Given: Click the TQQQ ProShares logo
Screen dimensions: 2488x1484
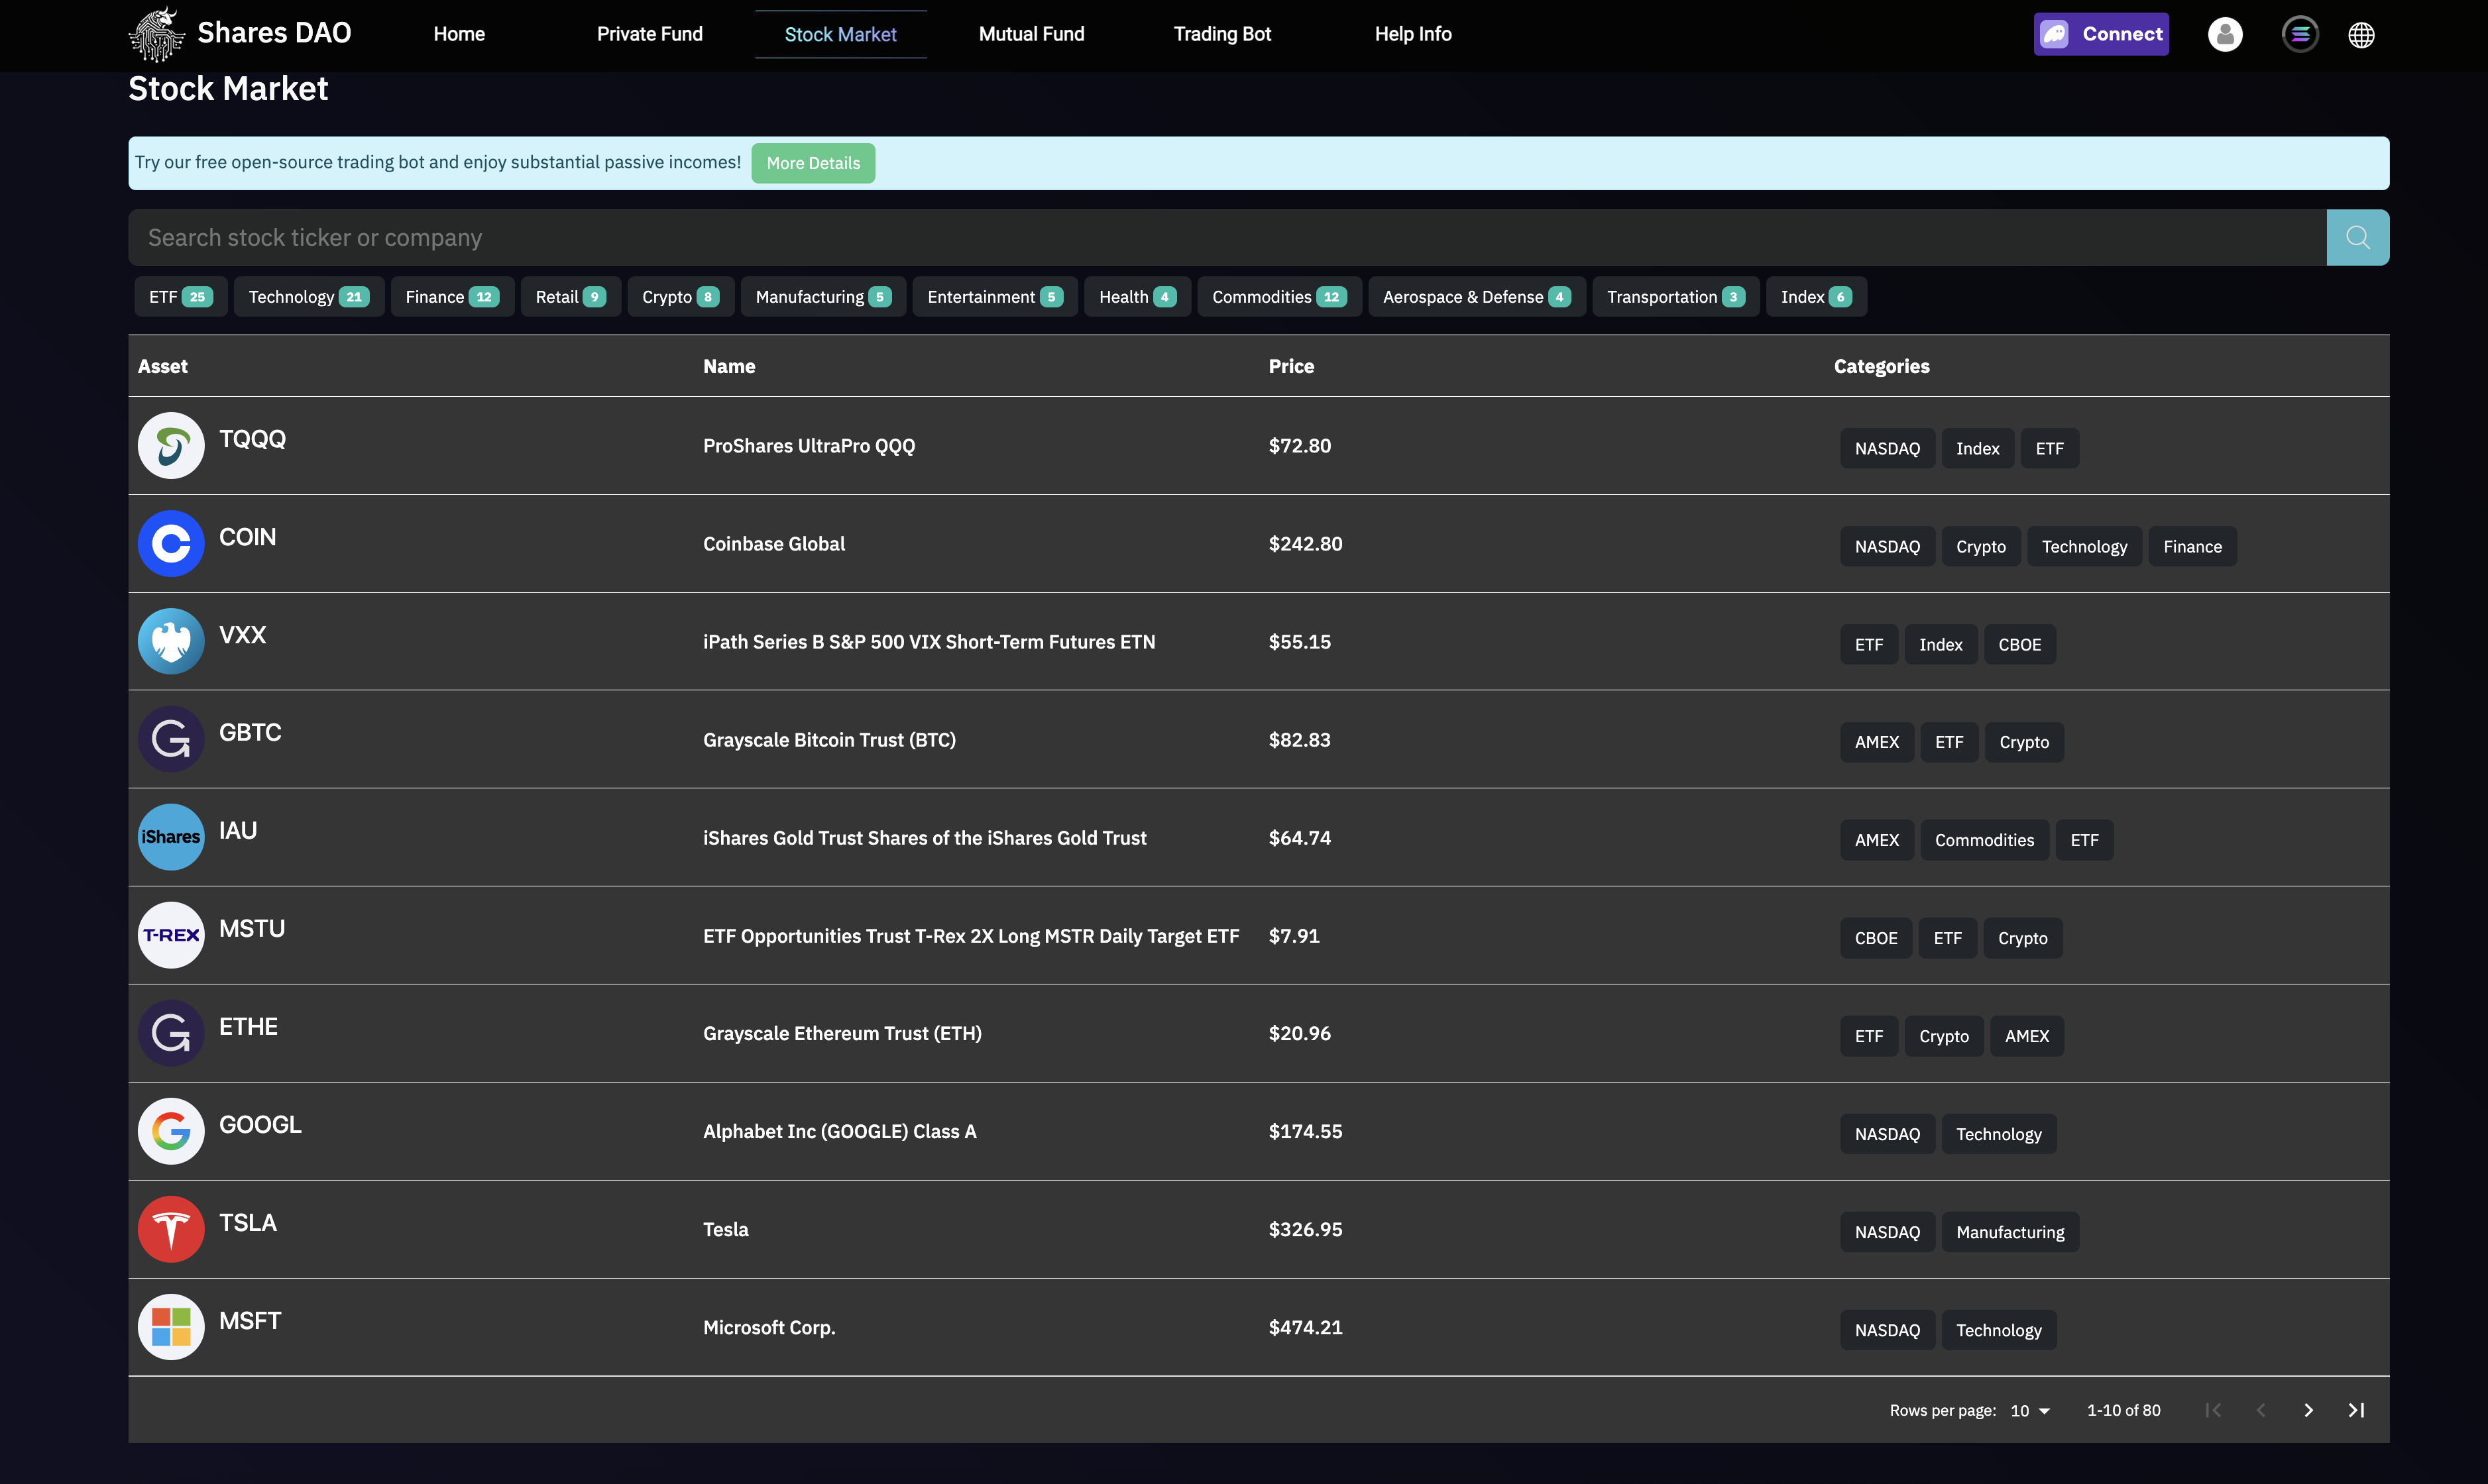Looking at the screenshot, I should click(x=171, y=446).
